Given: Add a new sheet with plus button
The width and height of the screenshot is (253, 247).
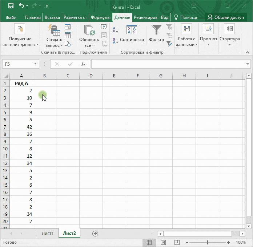Looking at the screenshot, I should pos(95,234).
